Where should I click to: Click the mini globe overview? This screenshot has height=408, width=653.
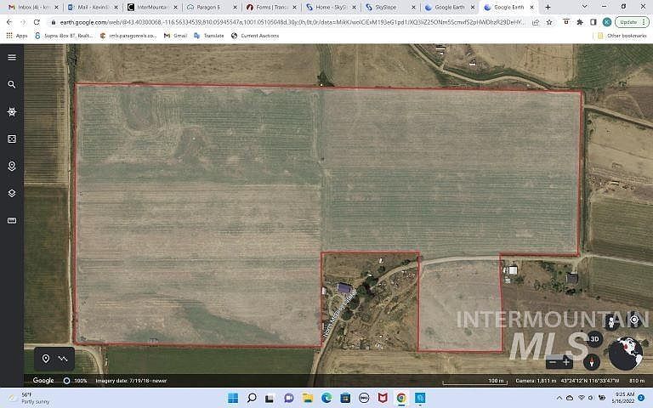[x=626, y=353]
